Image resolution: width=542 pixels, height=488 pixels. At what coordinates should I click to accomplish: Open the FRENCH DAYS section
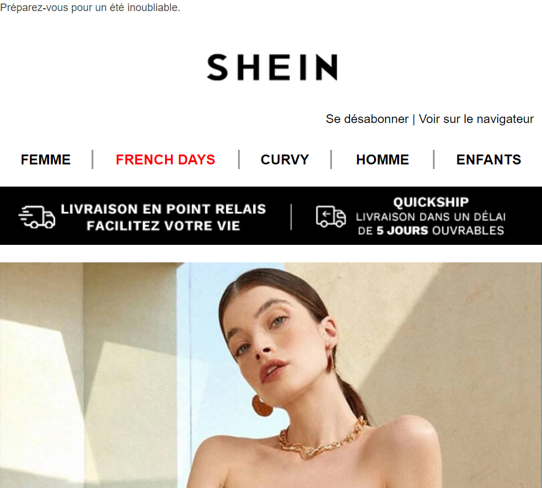[x=166, y=160]
